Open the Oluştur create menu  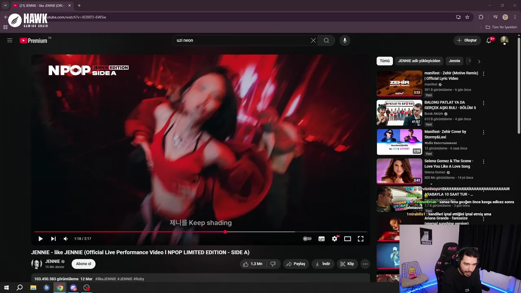click(x=466, y=40)
